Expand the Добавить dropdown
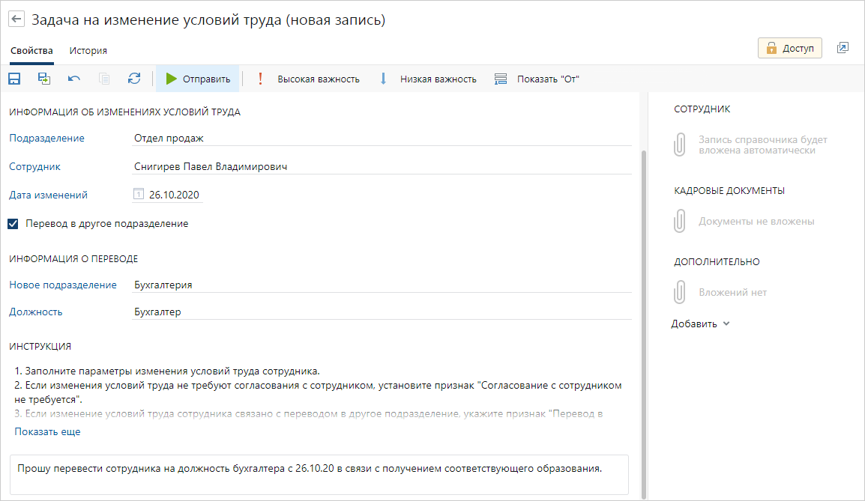Viewport: 865px width, 501px height. tap(700, 324)
